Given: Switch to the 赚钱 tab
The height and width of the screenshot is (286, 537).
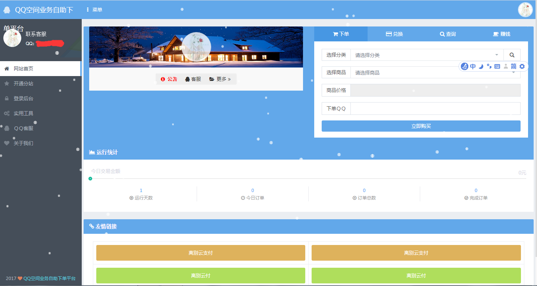Looking at the screenshot, I should (x=501, y=34).
